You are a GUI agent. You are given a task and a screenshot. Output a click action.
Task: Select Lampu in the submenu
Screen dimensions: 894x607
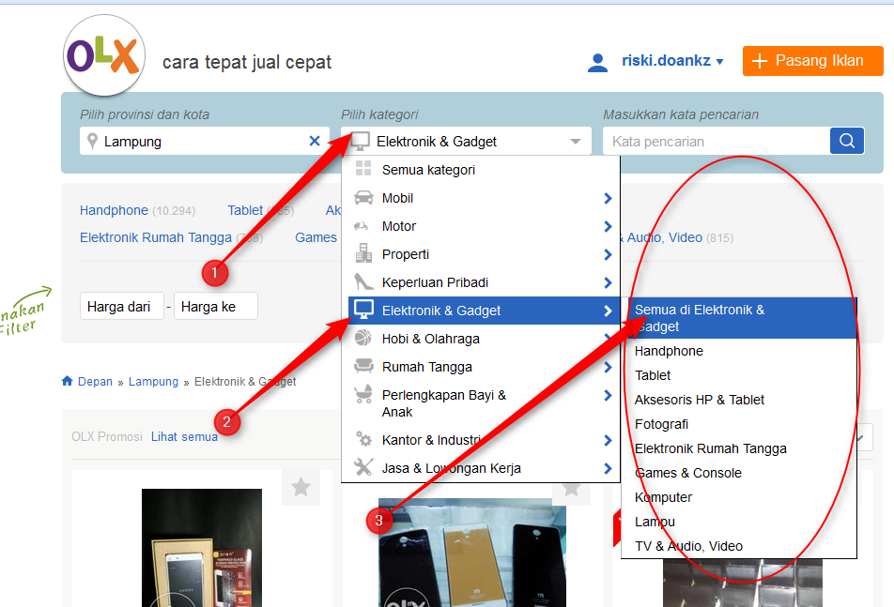pos(739,522)
